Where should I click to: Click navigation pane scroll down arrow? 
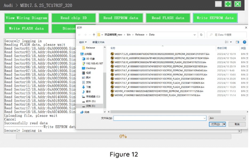(x=105, y=112)
